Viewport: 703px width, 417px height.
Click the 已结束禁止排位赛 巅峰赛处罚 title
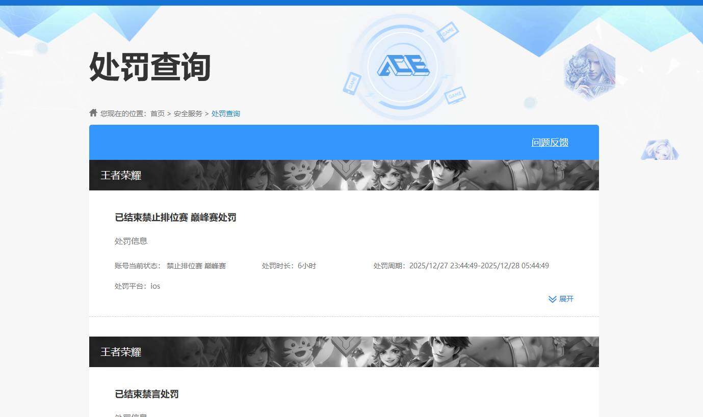175,217
